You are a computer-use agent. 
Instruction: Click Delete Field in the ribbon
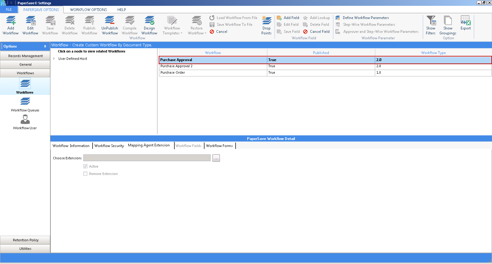tap(316, 25)
